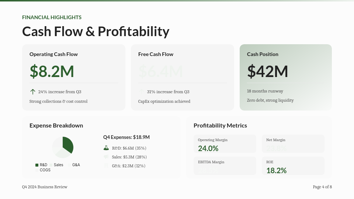Click the $8.2M operating cash flow figure
The height and width of the screenshot is (199, 354).
pyautogui.click(x=52, y=71)
